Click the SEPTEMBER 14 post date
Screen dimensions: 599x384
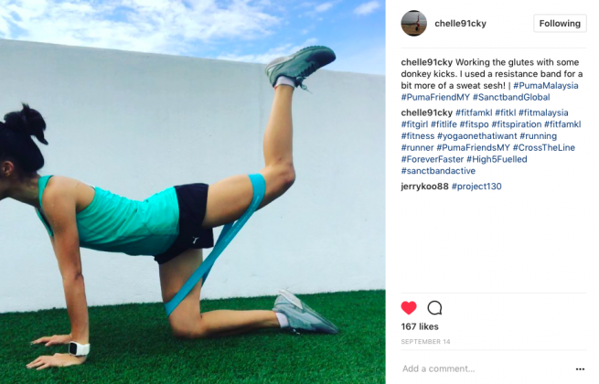click(x=425, y=342)
